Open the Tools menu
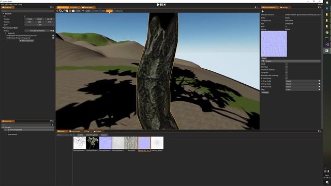Screen dimensions: 331x186 (x=16, y=5)
